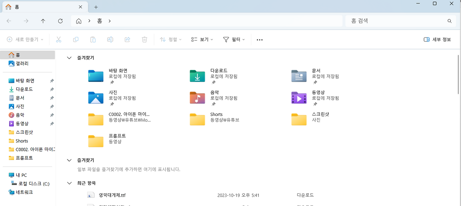Image resolution: width=461 pixels, height=206 pixels.
Task: Click the Cut scissors icon in toolbar
Action: 59,40
